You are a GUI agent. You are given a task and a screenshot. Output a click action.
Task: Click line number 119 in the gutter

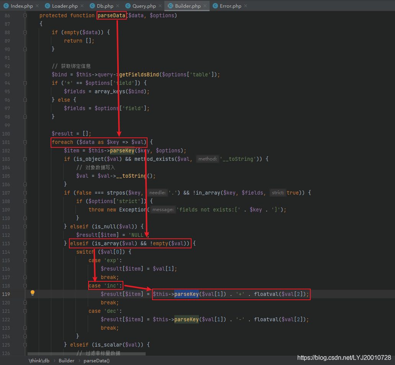[6, 294]
